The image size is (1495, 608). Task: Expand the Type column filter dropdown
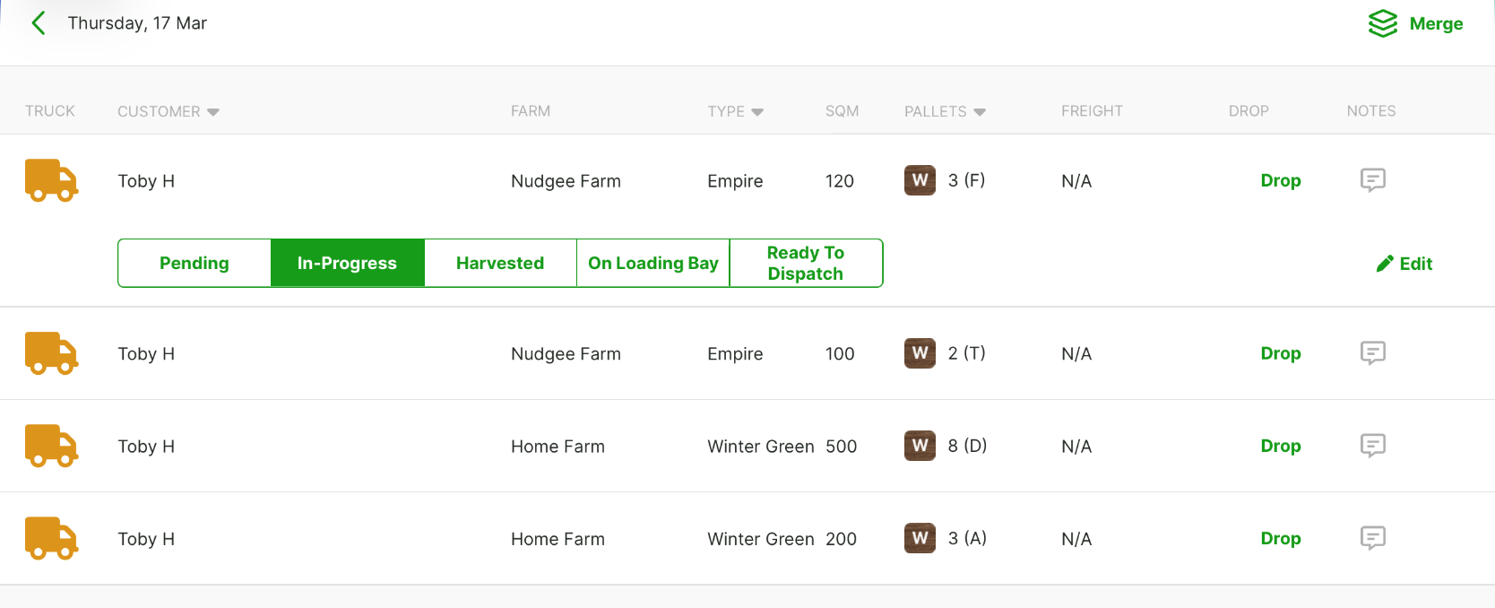coord(757,112)
